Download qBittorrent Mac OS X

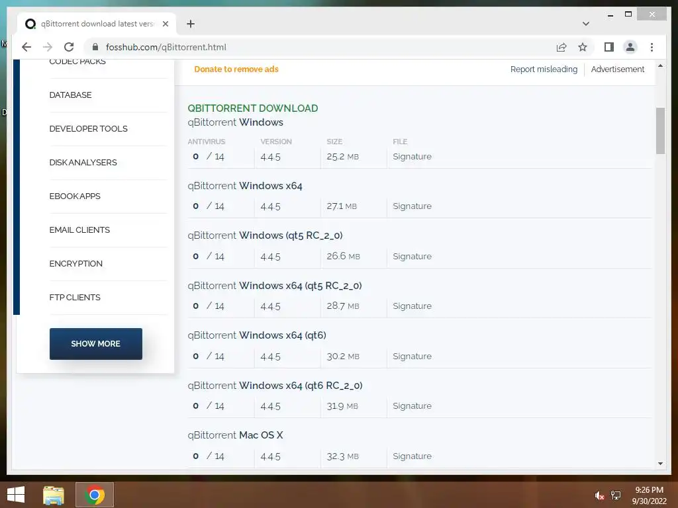click(235, 435)
